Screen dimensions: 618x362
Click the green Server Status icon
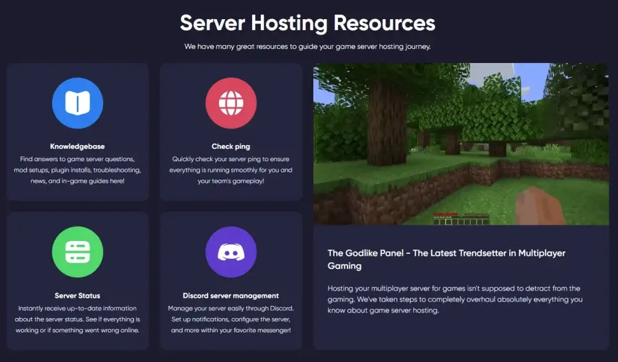point(77,251)
